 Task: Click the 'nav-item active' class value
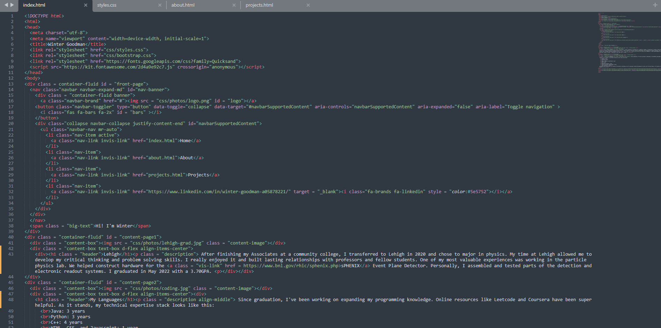94,135
